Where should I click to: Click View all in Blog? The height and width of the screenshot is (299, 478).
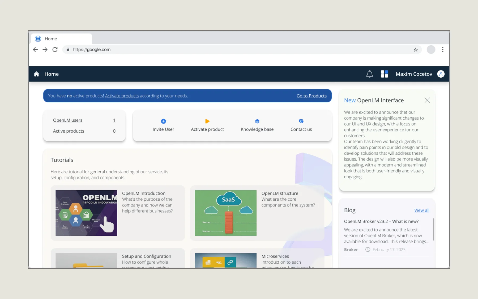pos(422,210)
